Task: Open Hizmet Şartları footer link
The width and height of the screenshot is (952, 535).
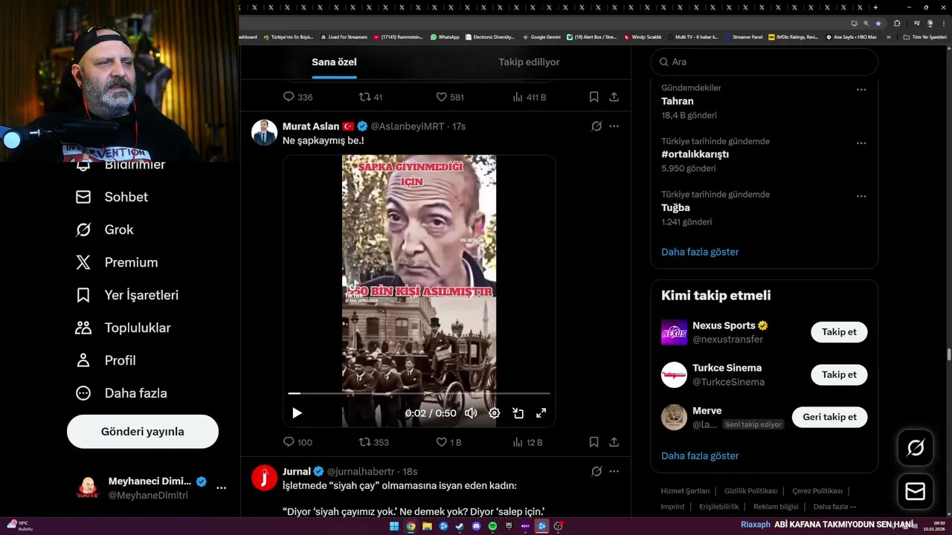Action: click(x=685, y=491)
